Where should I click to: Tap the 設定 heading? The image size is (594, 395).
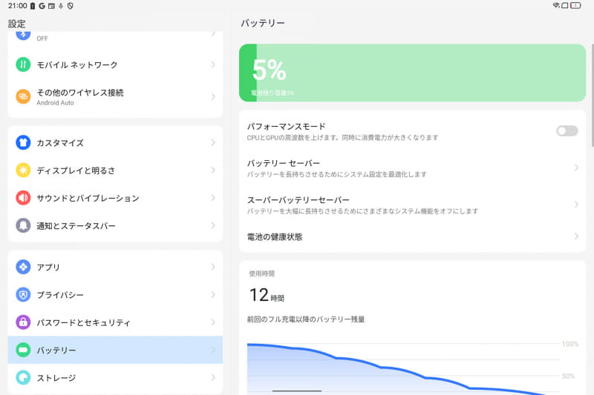click(16, 24)
